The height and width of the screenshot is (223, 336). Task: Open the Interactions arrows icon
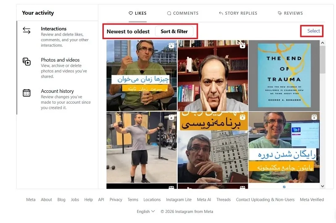point(26,30)
